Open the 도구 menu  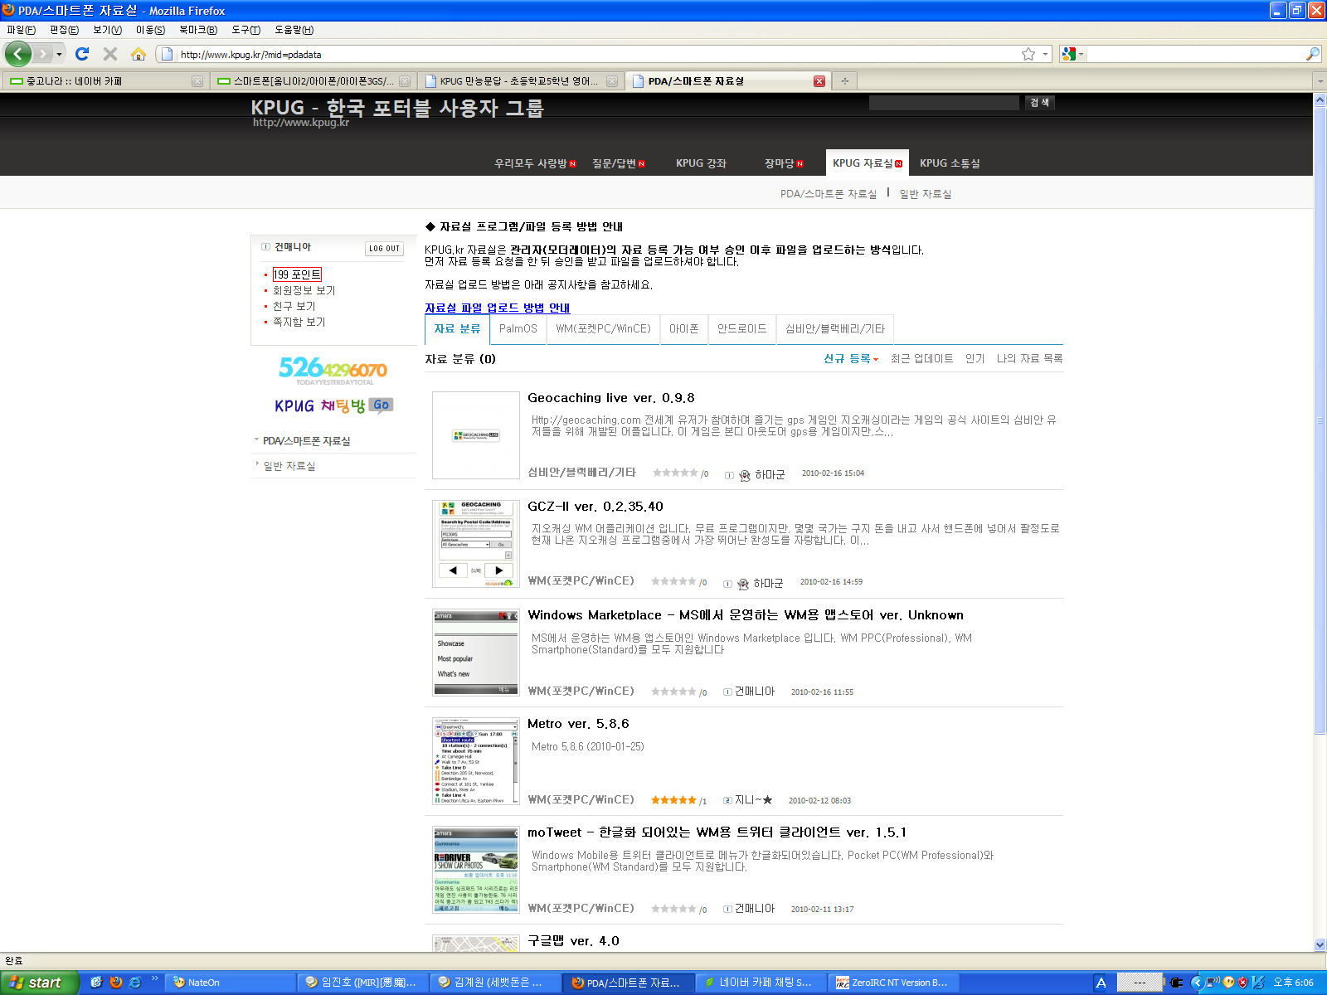[245, 30]
